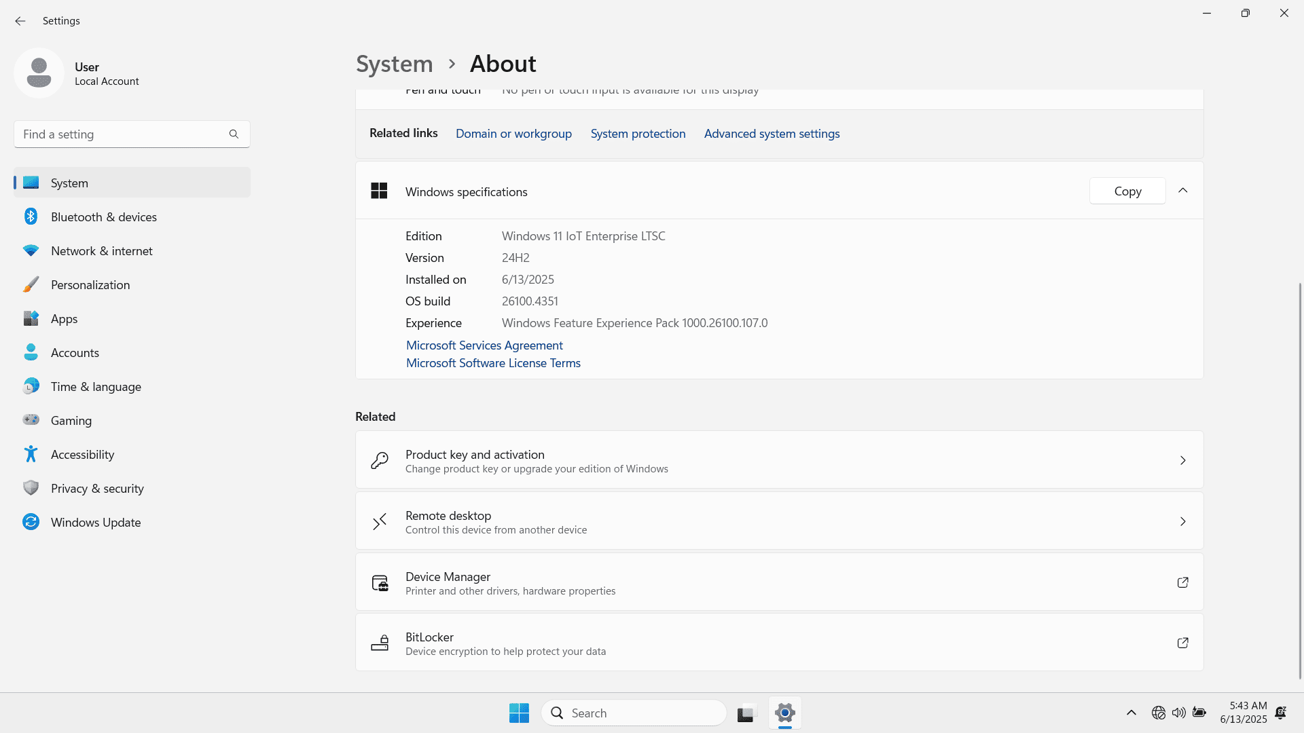The image size is (1304, 733).
Task: Select System in the sidebar
Action: coord(132,183)
